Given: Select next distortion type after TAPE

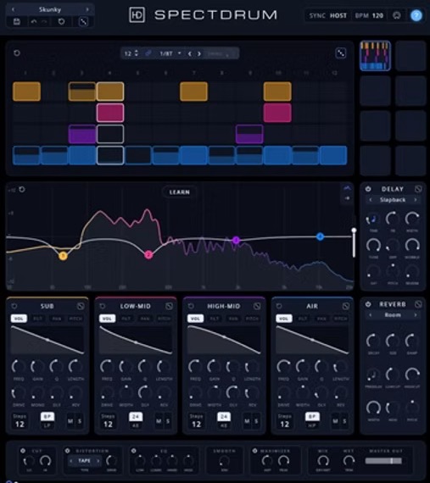Looking at the screenshot, I should (98, 461).
